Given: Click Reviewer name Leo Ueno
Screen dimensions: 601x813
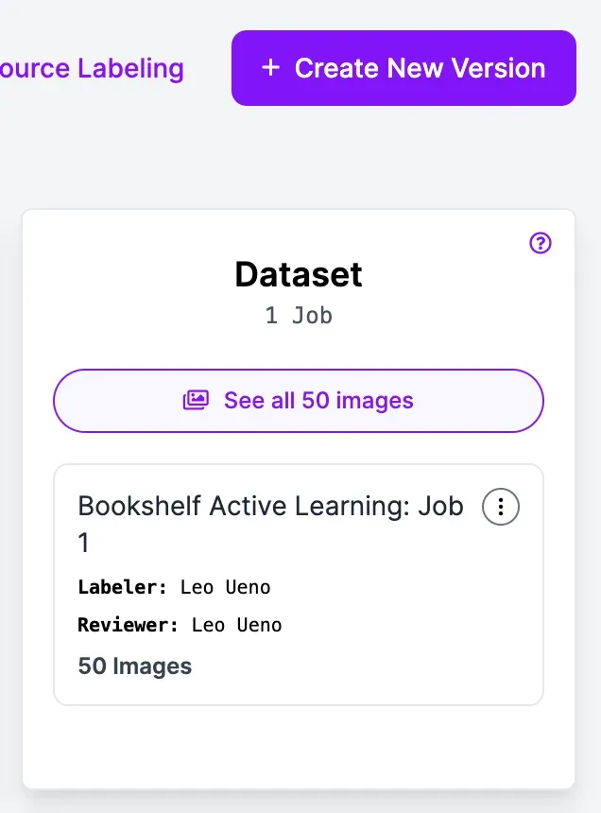Looking at the screenshot, I should 236,624.
